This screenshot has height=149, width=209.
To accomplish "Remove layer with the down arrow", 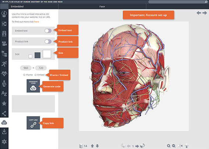I will point(97,146).
